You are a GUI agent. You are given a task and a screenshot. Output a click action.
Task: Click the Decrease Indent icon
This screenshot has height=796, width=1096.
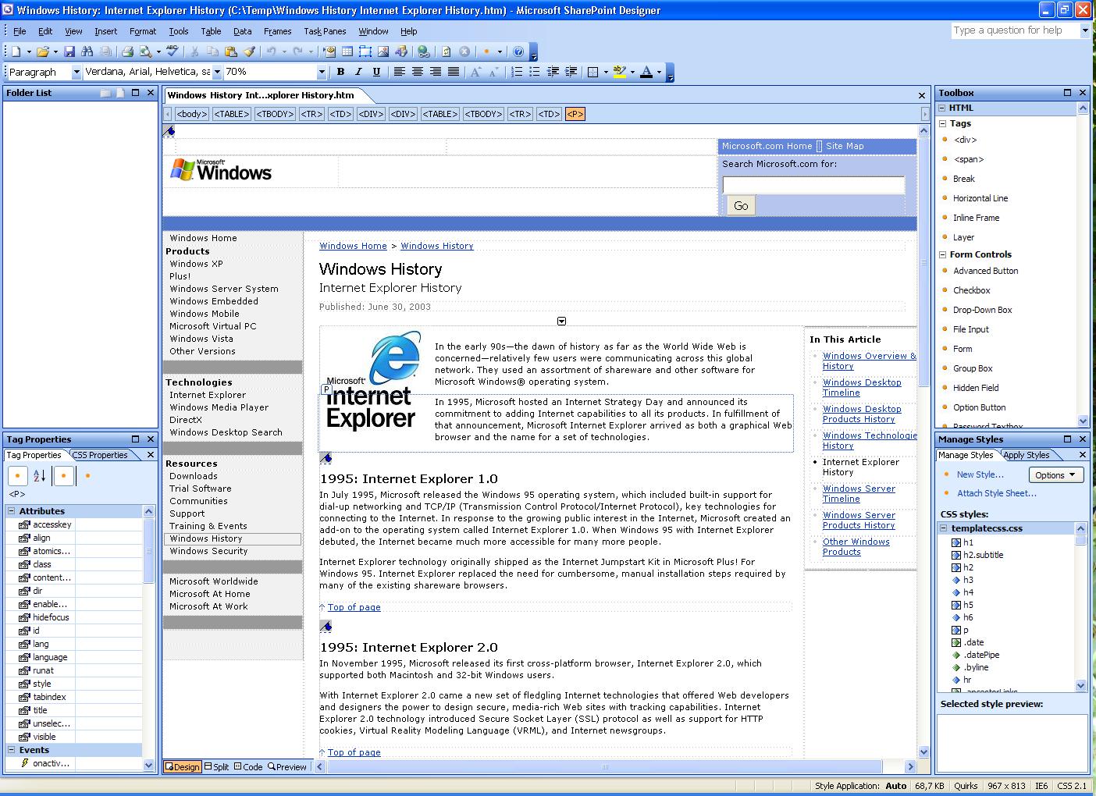(x=553, y=72)
